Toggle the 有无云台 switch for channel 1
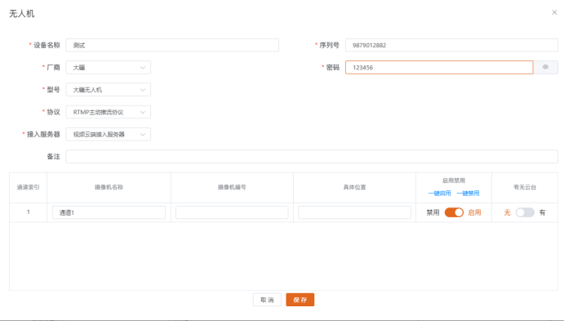This screenshot has width=564, height=321. [525, 212]
